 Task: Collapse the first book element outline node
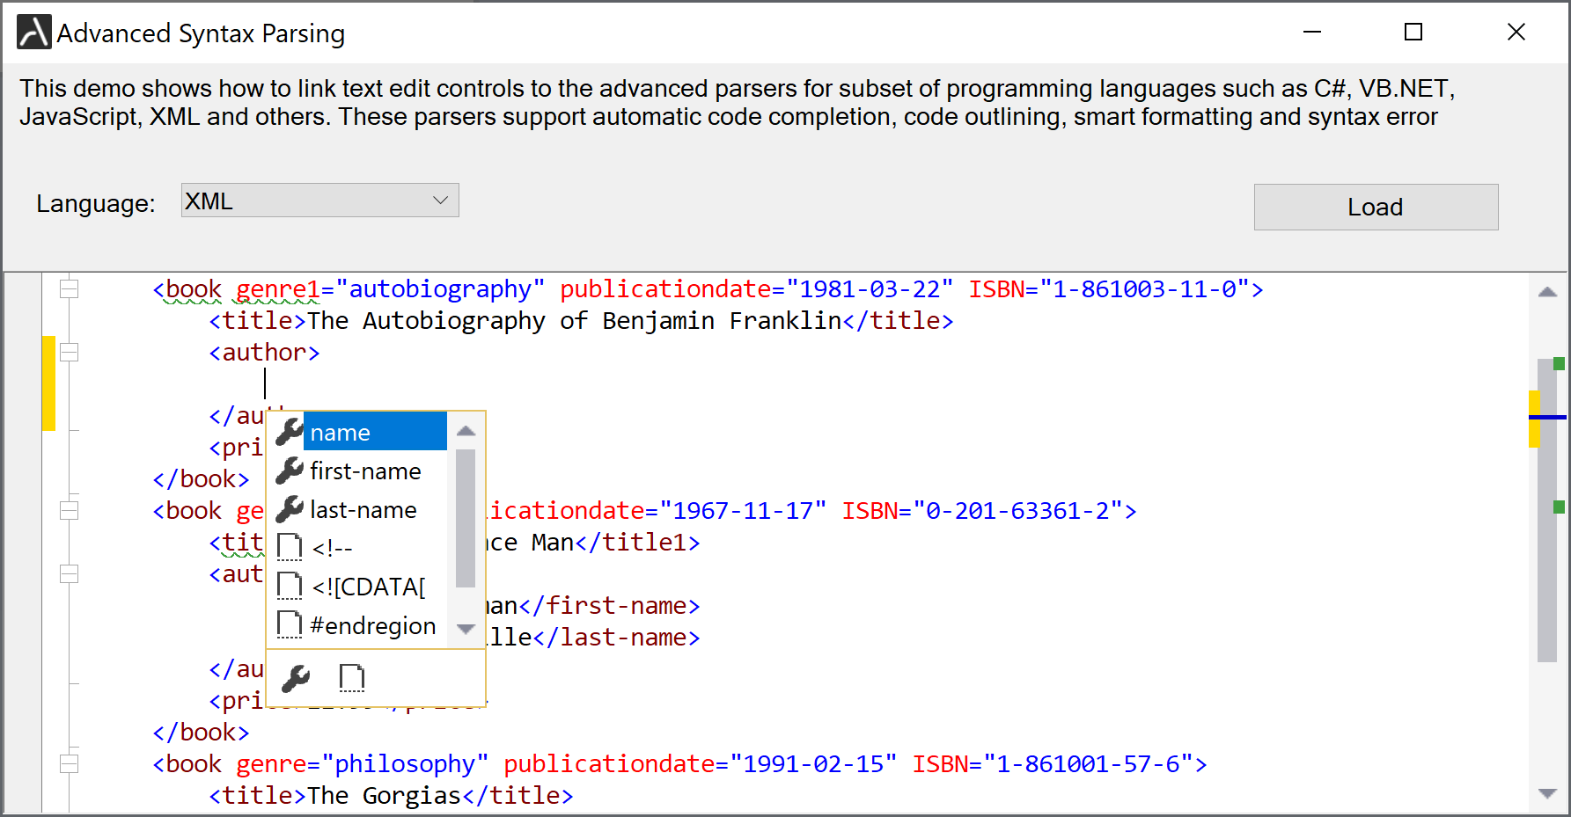tap(69, 288)
